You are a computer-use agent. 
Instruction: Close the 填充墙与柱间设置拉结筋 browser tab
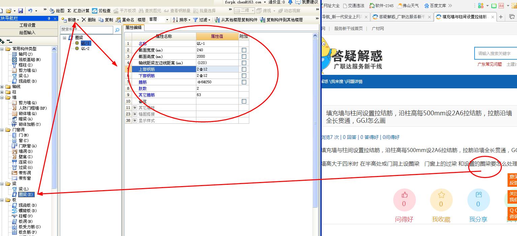tap(493, 17)
